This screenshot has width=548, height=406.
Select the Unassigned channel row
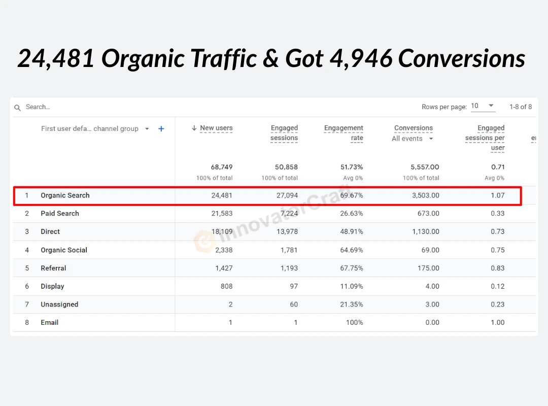pos(59,304)
